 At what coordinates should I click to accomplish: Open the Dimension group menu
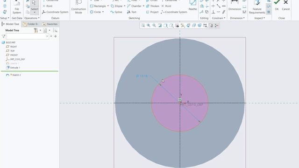[237, 18]
